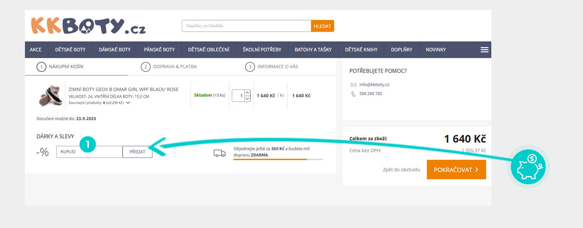Click the teal step 1 badge
This screenshot has height=228, width=583.
(x=87, y=143)
